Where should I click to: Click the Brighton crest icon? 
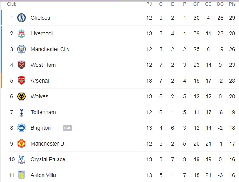coord(21,128)
